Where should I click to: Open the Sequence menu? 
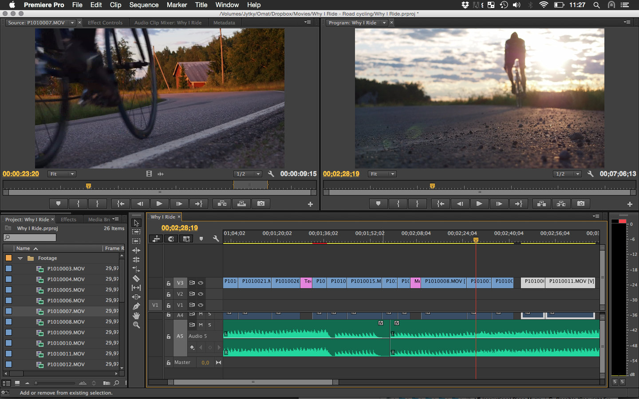tap(144, 5)
